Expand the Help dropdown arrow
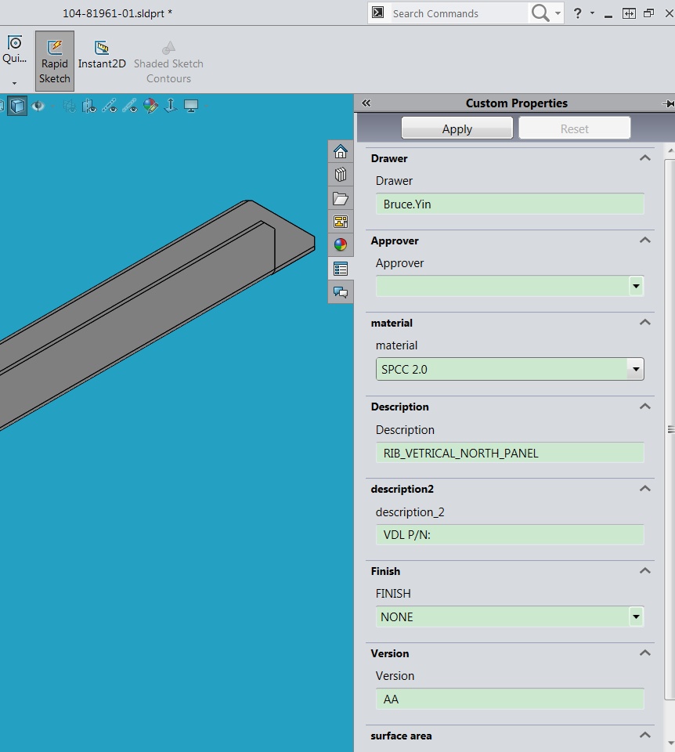The height and width of the screenshot is (752, 675). pos(592,13)
